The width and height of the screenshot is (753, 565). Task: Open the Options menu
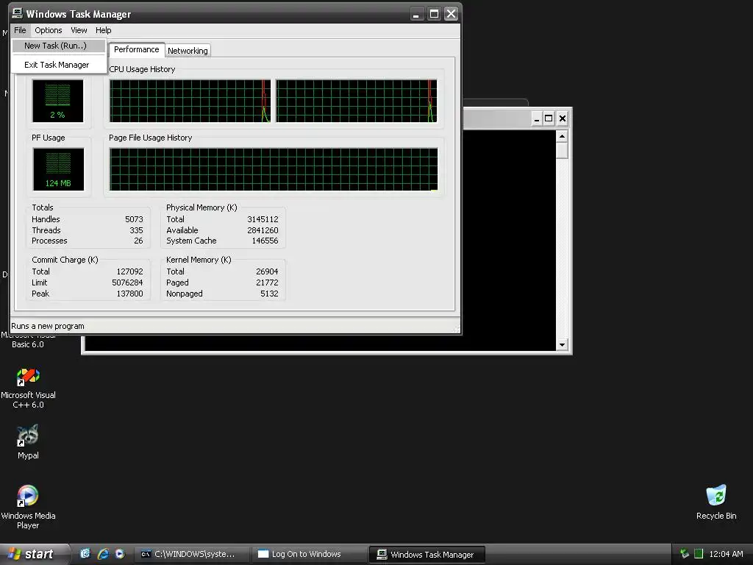(48, 30)
